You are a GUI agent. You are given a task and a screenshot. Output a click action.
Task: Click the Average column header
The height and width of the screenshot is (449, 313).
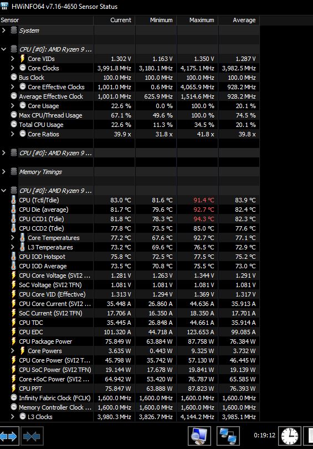tap(239, 20)
